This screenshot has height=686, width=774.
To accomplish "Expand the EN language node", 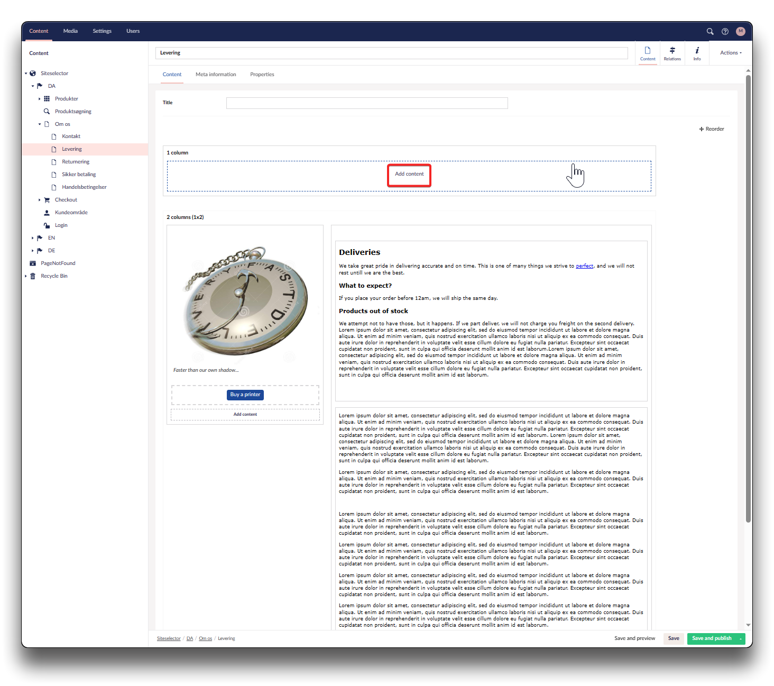I will (x=32, y=238).
